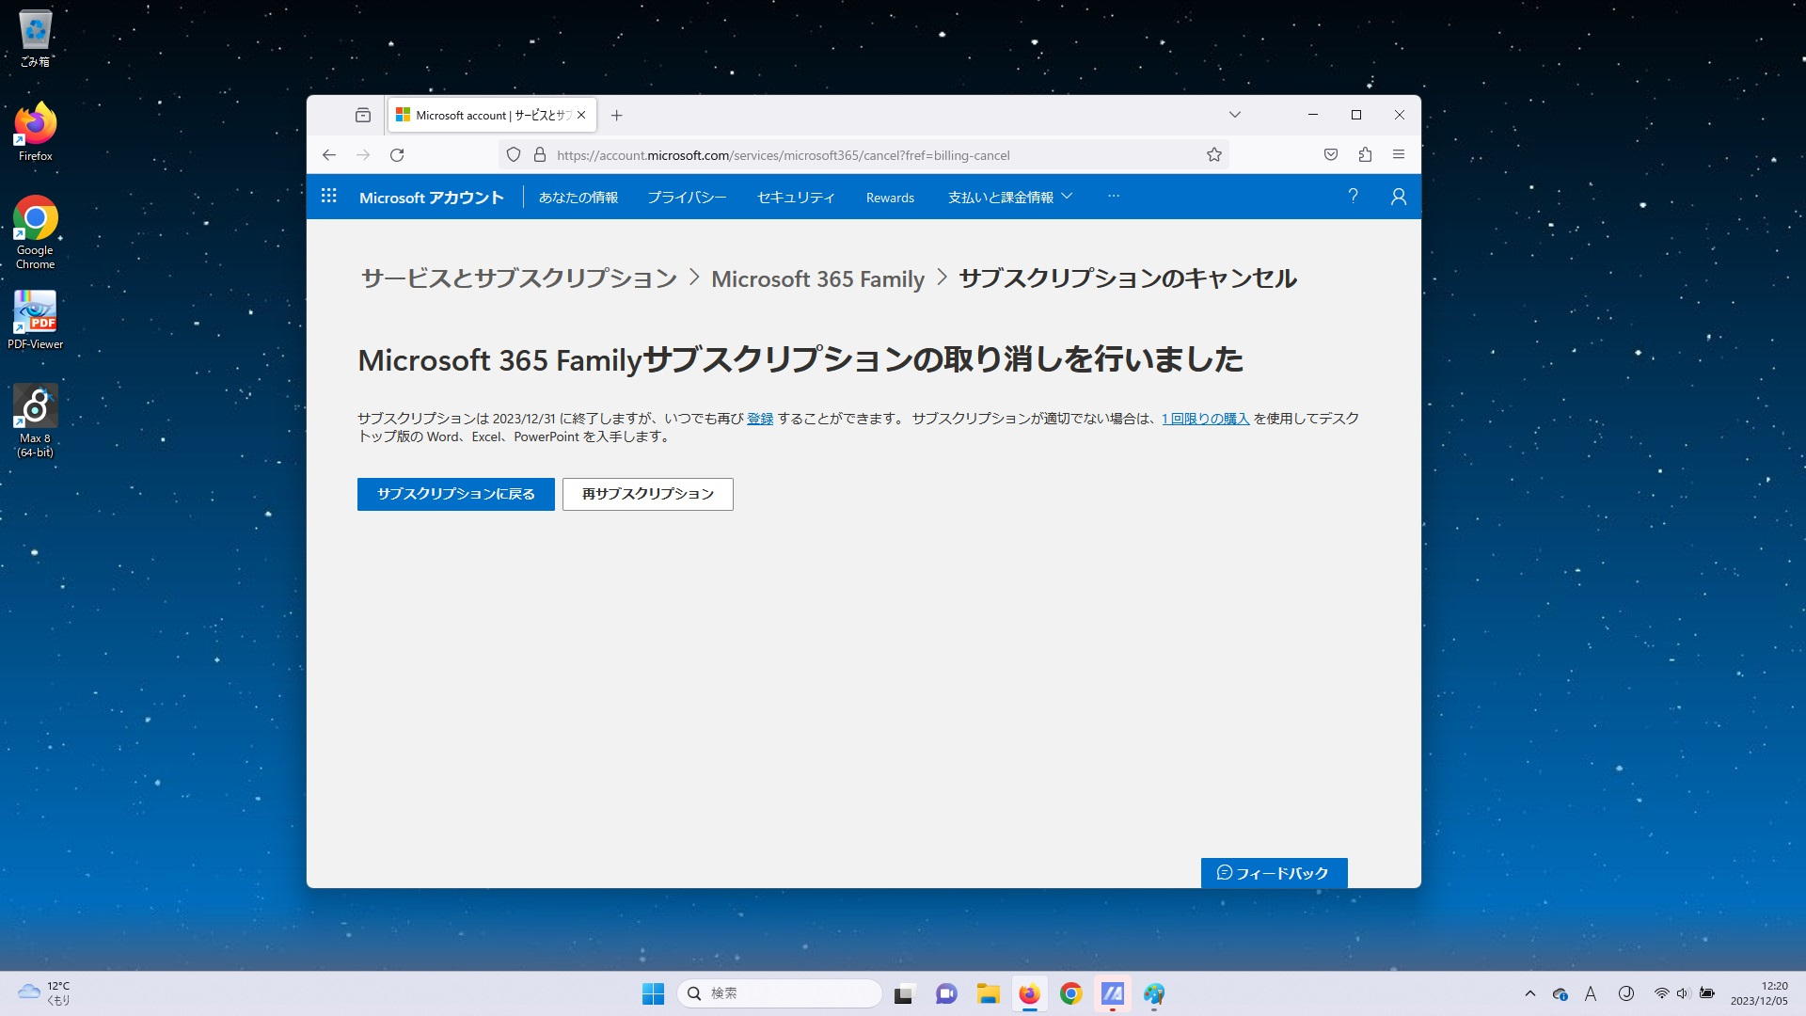
Task: Reload the page with refresh icon
Action: 397,155
